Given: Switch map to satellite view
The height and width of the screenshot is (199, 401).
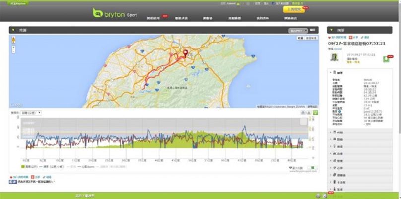Looking at the screenshot, I should (311, 38).
